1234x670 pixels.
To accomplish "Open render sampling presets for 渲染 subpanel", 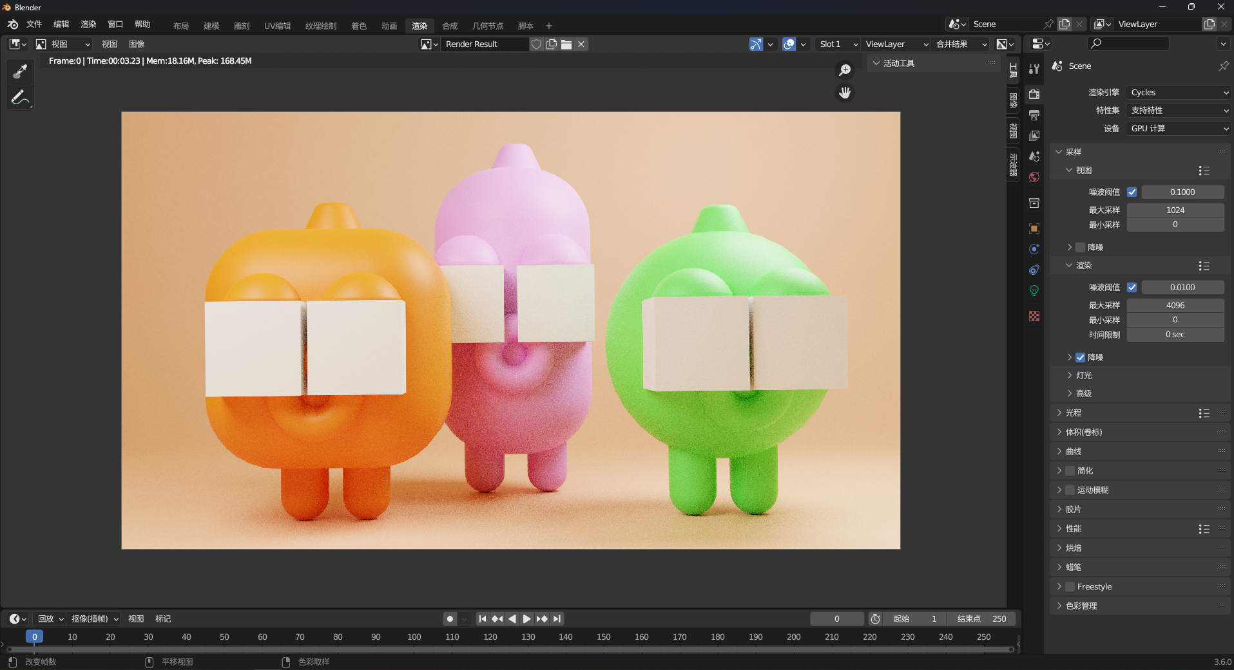I will pyautogui.click(x=1204, y=266).
